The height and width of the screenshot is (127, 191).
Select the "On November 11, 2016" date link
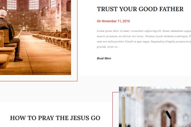click(x=113, y=21)
